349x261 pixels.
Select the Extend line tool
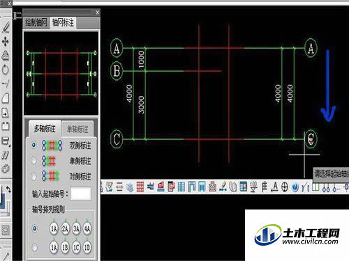(6, 84)
